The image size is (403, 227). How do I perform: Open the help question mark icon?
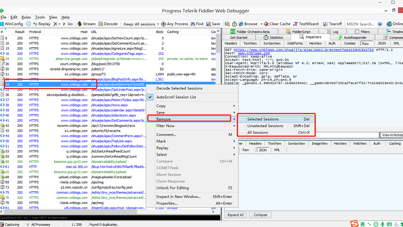tap(380, 24)
